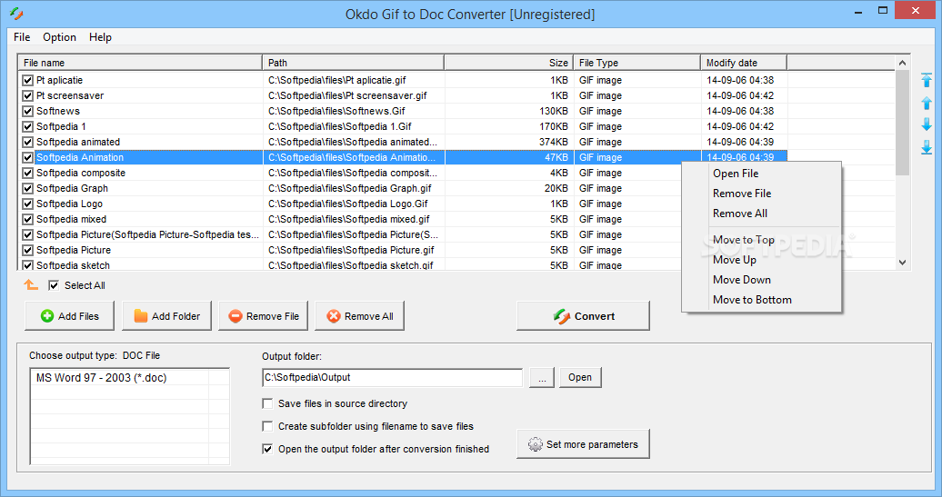
Task: Uncheck the Pt aplicatie file checkbox
Action: [x=27, y=80]
